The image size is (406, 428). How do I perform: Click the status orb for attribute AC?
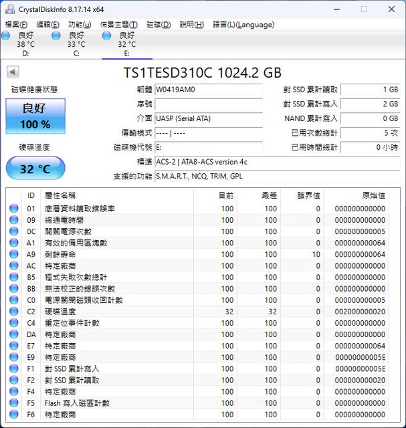click(13, 266)
